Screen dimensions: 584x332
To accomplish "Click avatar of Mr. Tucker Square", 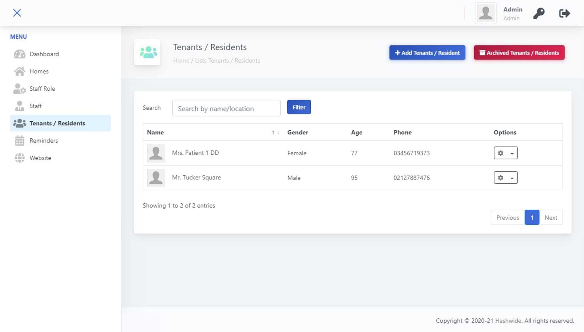I will click(156, 178).
